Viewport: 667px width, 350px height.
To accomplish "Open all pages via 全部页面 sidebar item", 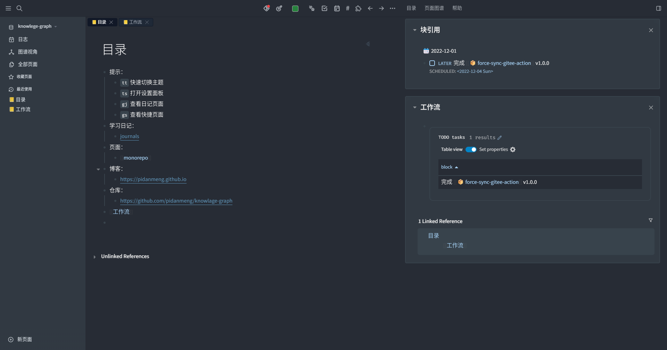I will pyautogui.click(x=27, y=64).
